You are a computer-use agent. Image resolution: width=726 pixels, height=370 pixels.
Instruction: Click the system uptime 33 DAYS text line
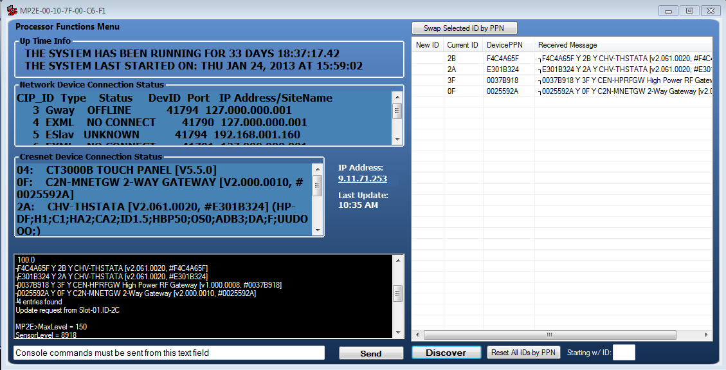pyautogui.click(x=183, y=53)
